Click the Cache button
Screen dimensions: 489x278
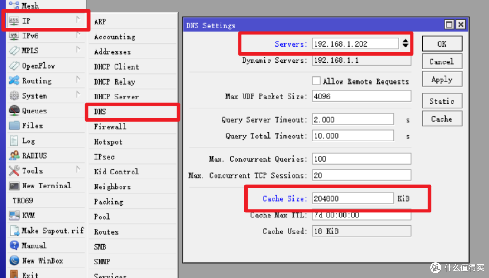(x=441, y=119)
